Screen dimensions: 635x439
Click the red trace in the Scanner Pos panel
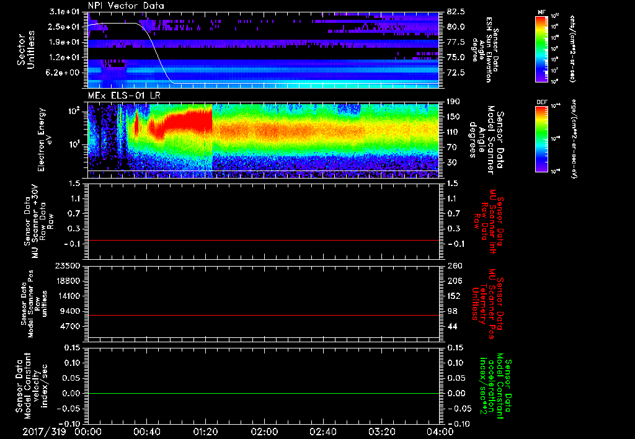(264, 315)
